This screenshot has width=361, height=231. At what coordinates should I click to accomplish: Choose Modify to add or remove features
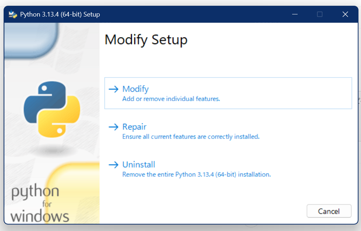pyautogui.click(x=228, y=93)
